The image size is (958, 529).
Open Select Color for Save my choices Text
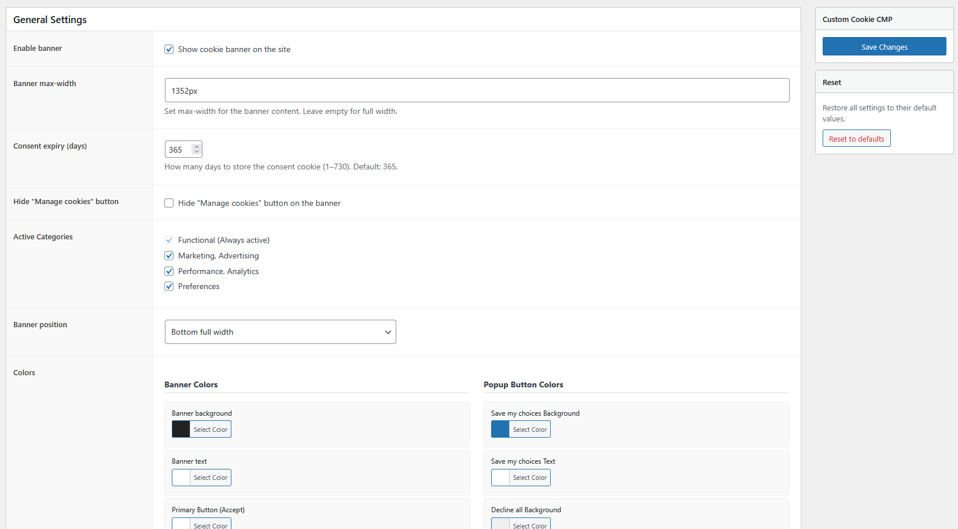click(x=529, y=478)
